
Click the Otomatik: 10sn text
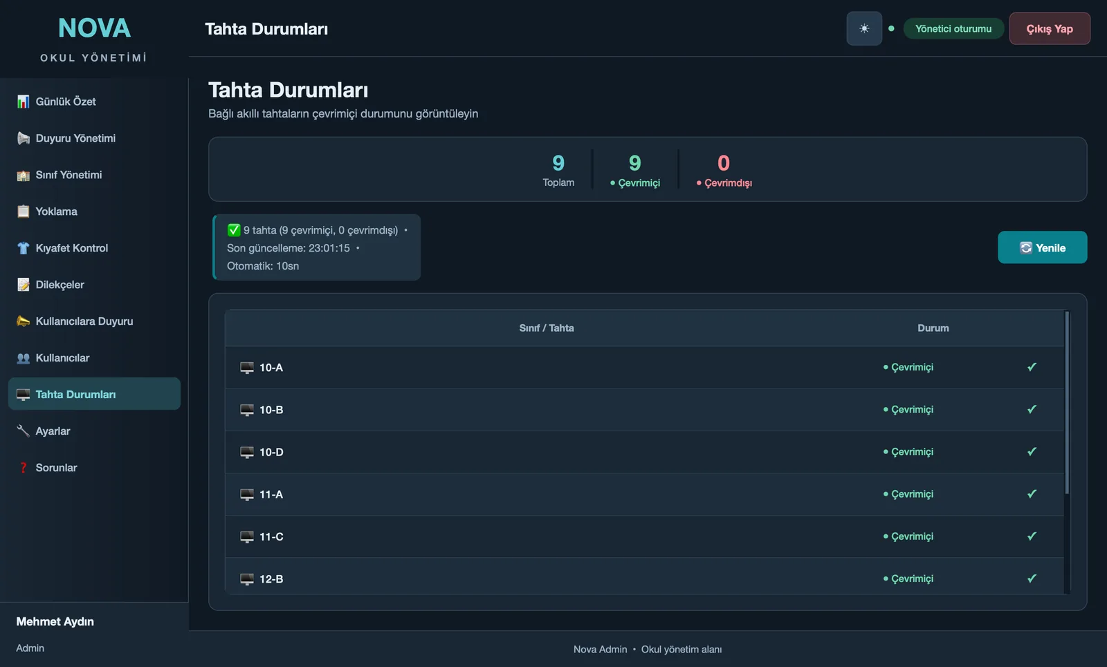point(263,266)
